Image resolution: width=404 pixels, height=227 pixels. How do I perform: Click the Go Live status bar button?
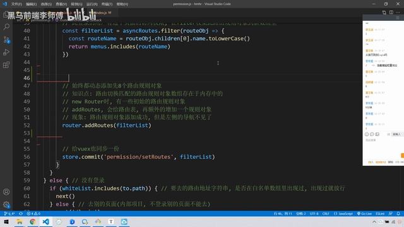pos(364,214)
